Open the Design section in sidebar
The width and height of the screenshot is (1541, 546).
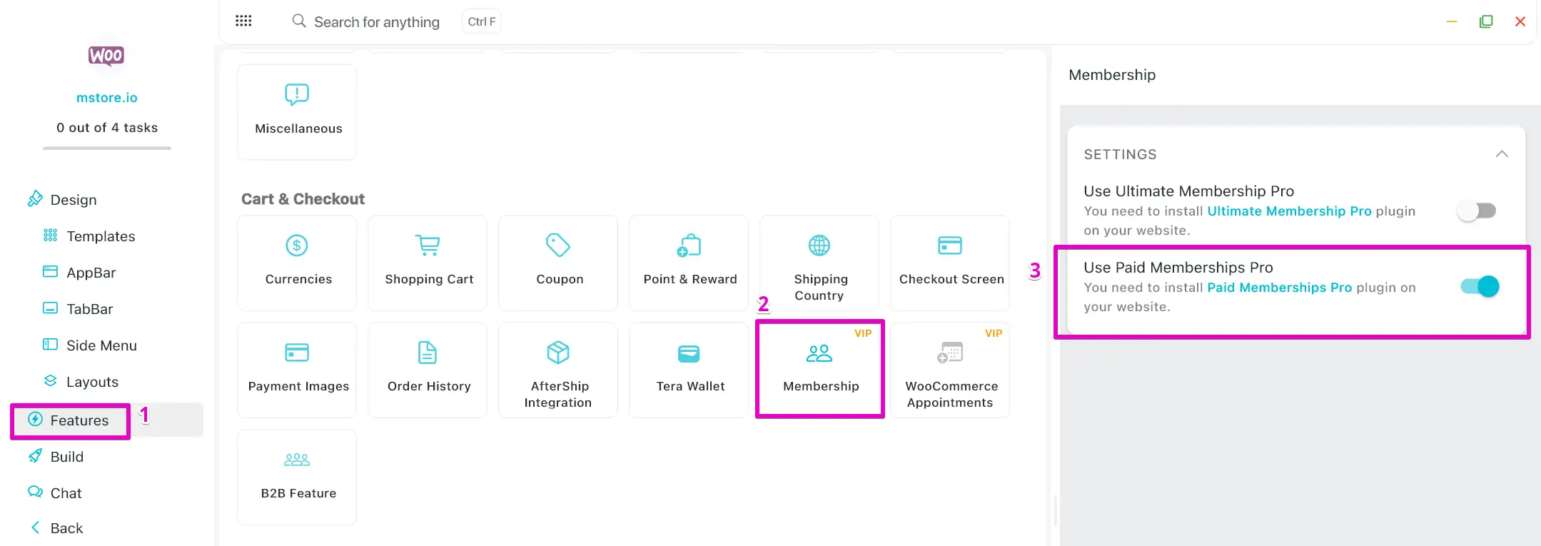point(73,200)
